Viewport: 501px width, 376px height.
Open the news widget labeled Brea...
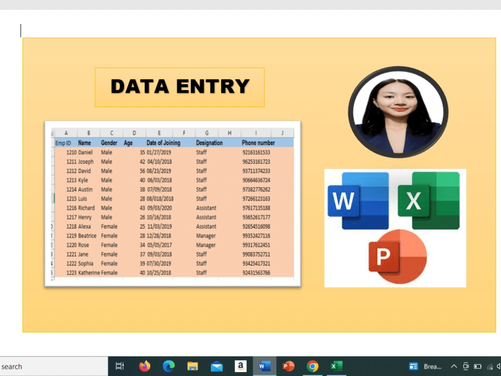coord(425,366)
